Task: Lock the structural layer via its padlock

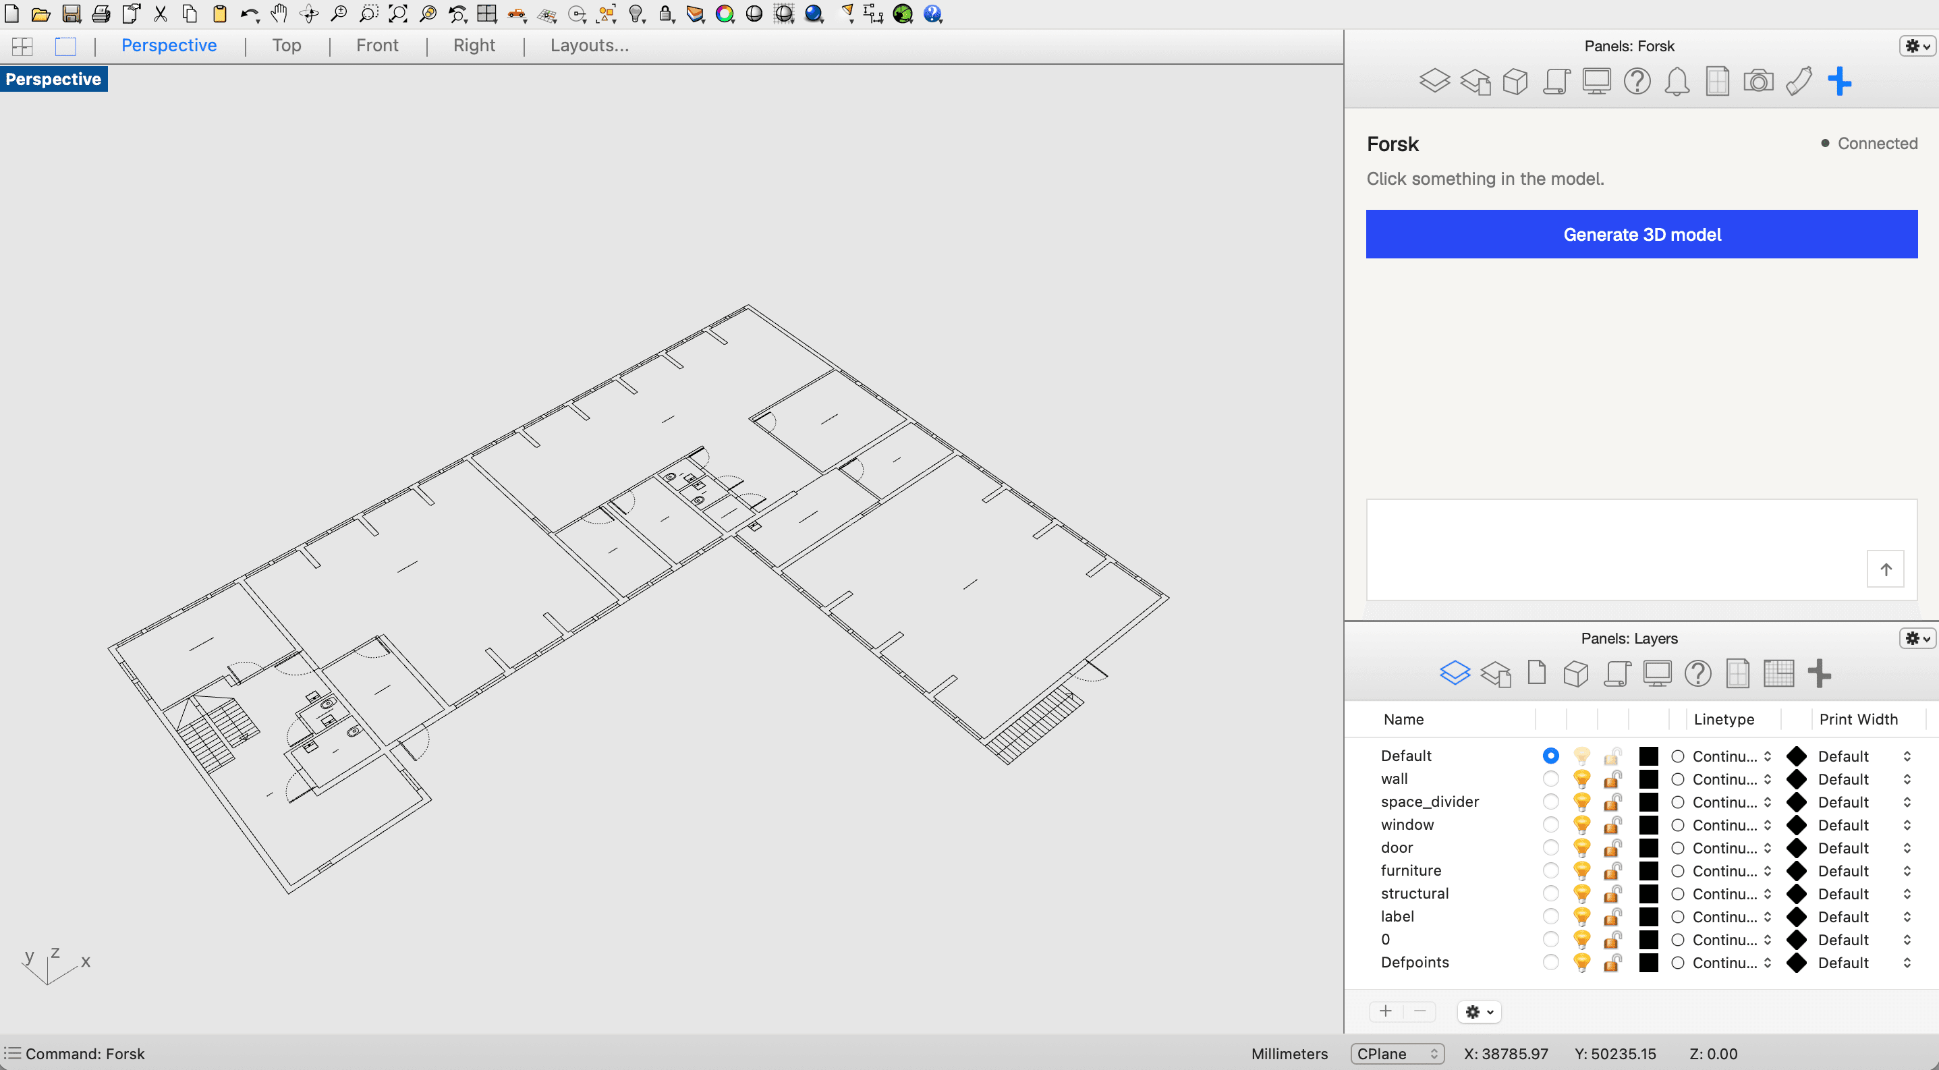Action: (1612, 893)
